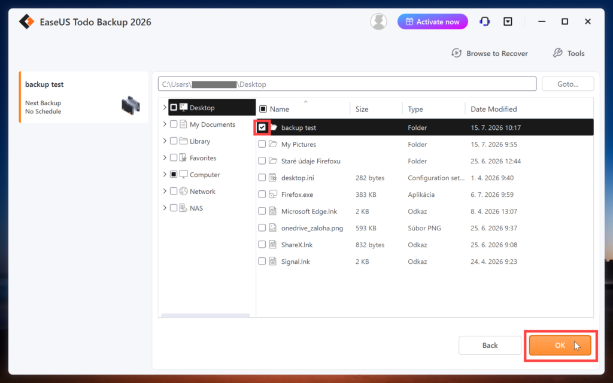Viewport: 613px width, 383px height.
Task: Click the Staré údaje Firefoxu folder icon
Action: coord(273,161)
